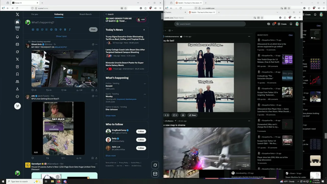Screen dimensions: 327x184
Task: Click Create button in front Reddit window
Action: [x=282, y=24]
